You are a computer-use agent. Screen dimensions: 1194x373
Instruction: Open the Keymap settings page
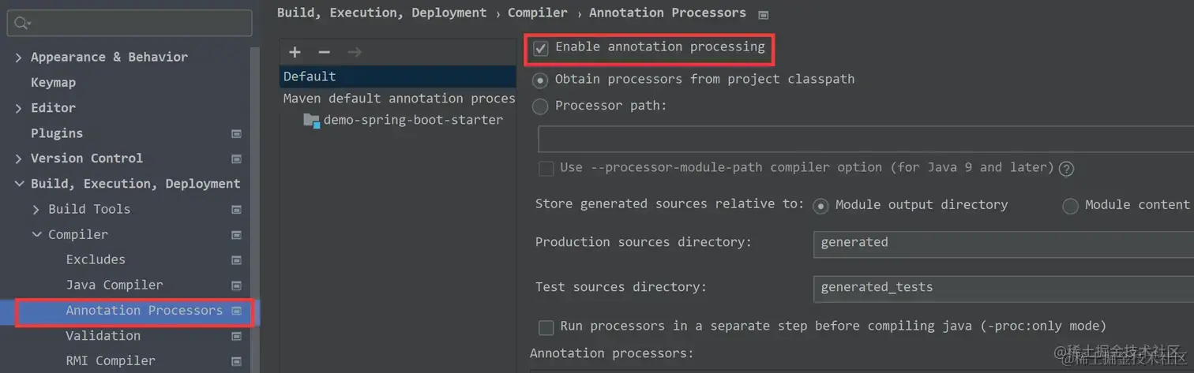(x=53, y=83)
